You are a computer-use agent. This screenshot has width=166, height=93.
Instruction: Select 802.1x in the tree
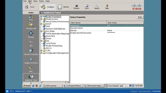pyautogui.click(x=49, y=48)
